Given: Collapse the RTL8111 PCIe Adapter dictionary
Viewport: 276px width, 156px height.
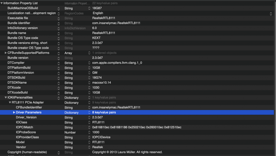Looking at the screenshot, I should [10, 102].
